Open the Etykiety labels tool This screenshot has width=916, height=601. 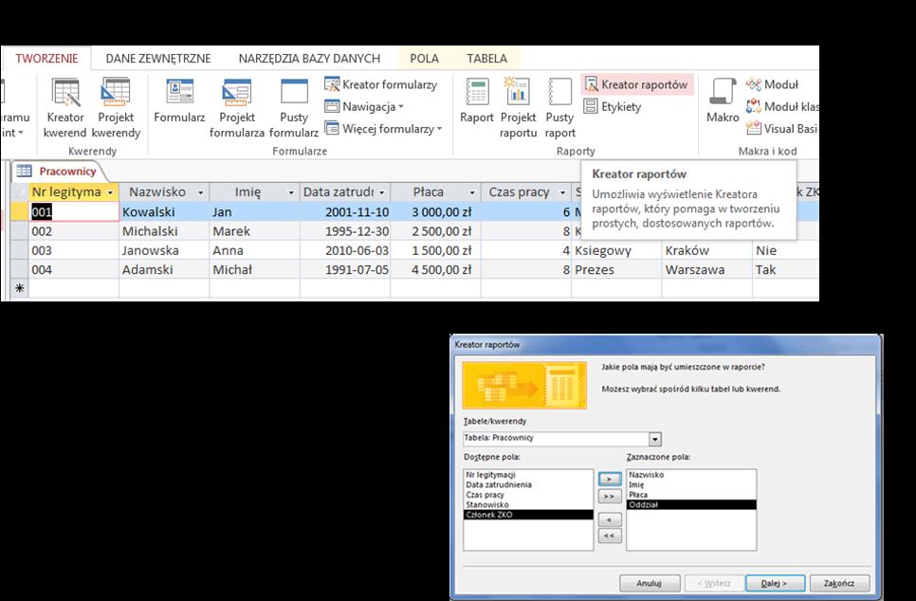pos(613,107)
